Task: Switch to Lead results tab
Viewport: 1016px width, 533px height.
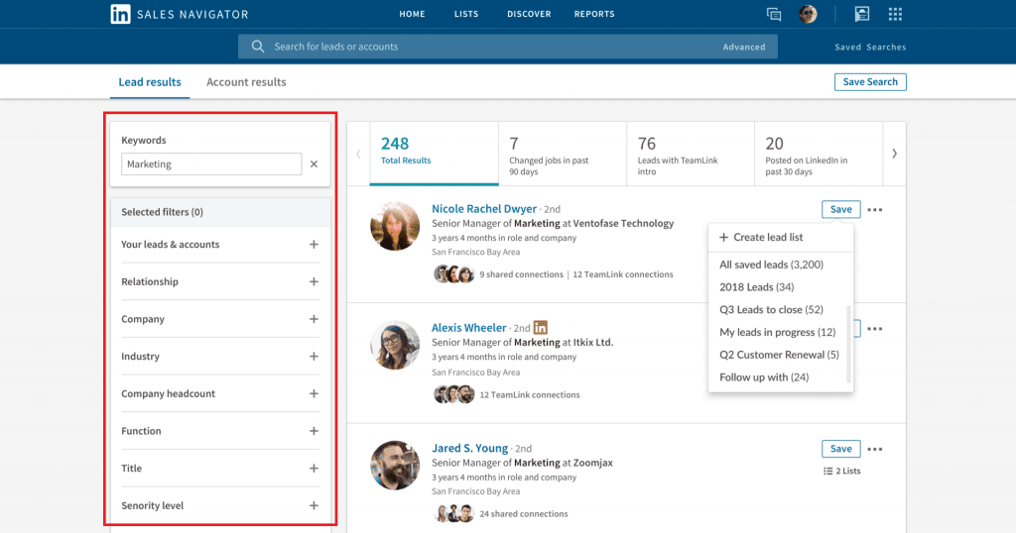Action: click(x=150, y=82)
